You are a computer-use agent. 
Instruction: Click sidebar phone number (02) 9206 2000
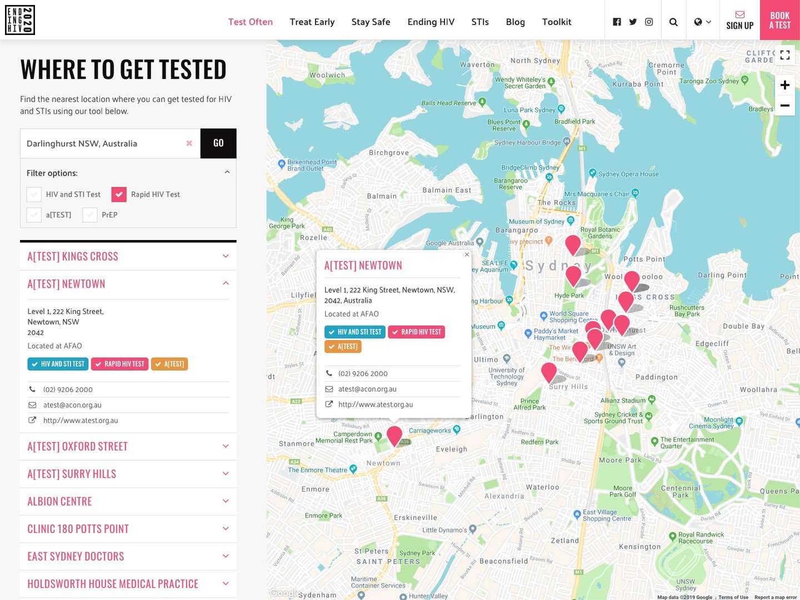[x=68, y=389]
